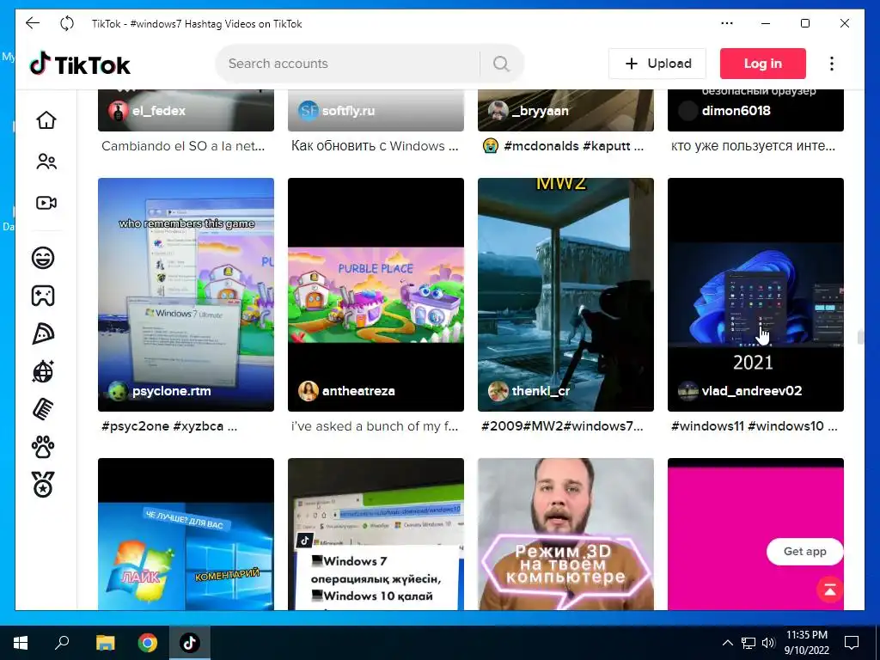Open dimon6018 profile name
The height and width of the screenshot is (660, 880).
click(736, 111)
